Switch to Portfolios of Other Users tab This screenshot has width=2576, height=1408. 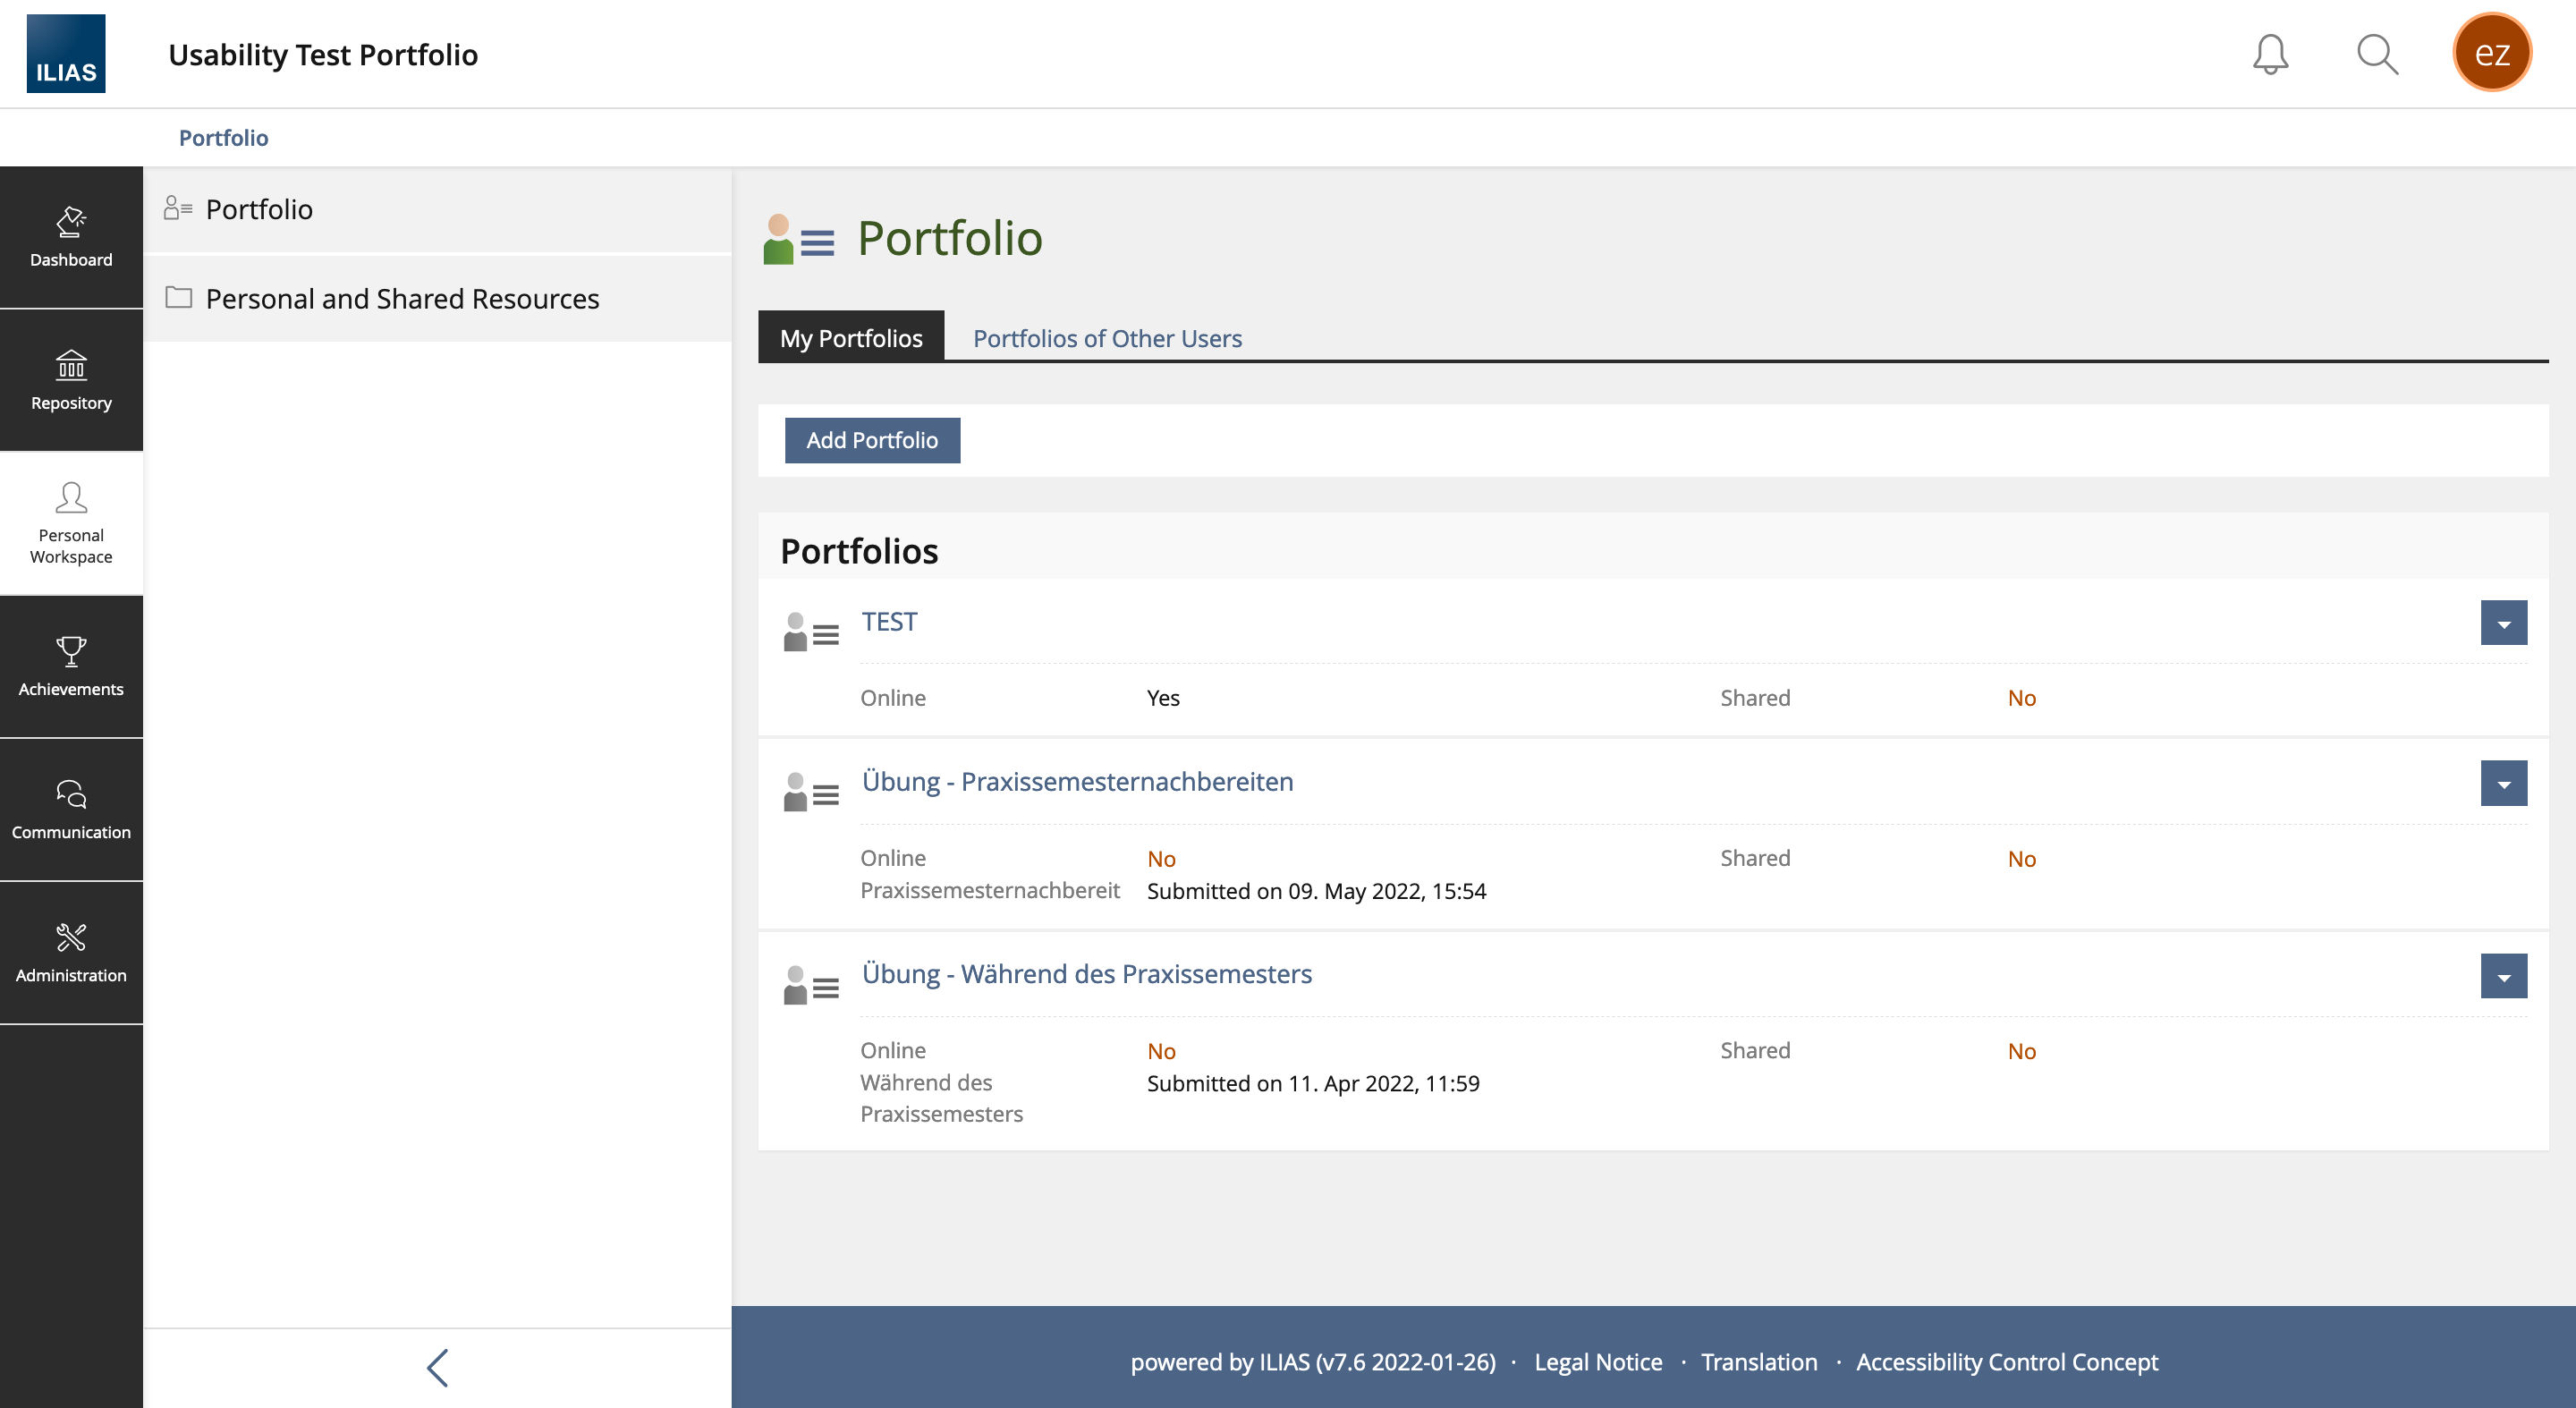coord(1107,338)
